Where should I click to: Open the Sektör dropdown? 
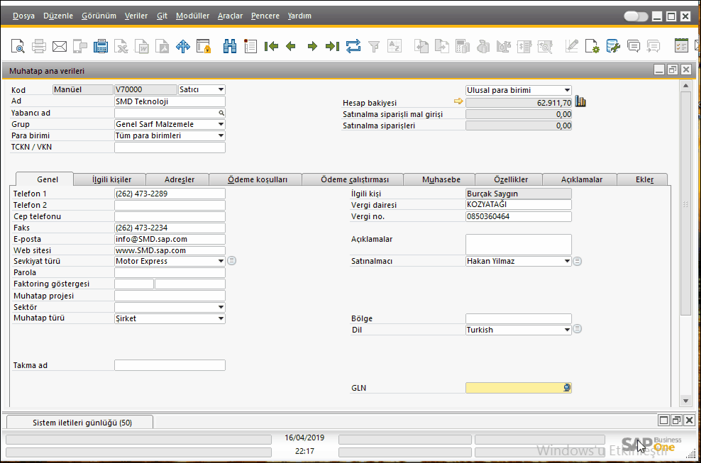[x=221, y=307]
